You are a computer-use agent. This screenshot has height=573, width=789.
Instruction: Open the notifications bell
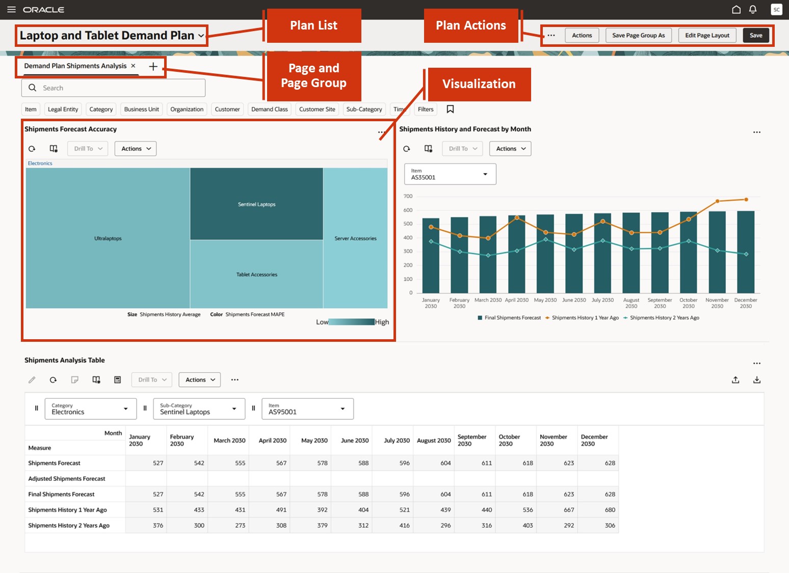[x=753, y=10]
